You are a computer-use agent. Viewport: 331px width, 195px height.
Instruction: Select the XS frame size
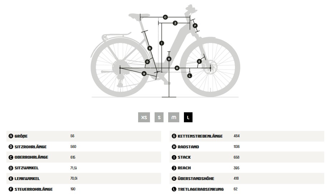(144, 117)
